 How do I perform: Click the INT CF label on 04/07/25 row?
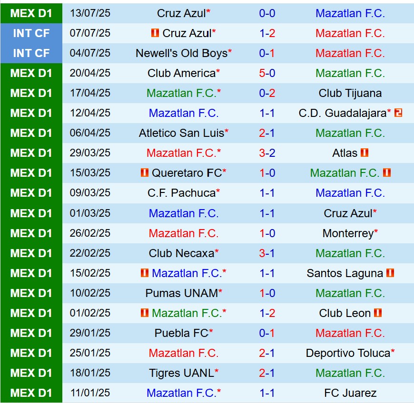tap(31, 53)
